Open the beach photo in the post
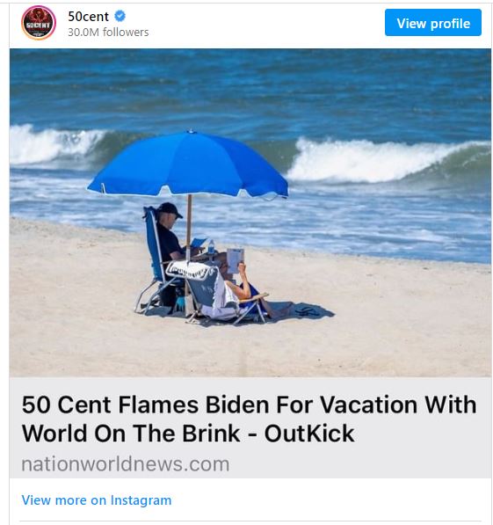This screenshot has height=525, width=493. coord(250,213)
